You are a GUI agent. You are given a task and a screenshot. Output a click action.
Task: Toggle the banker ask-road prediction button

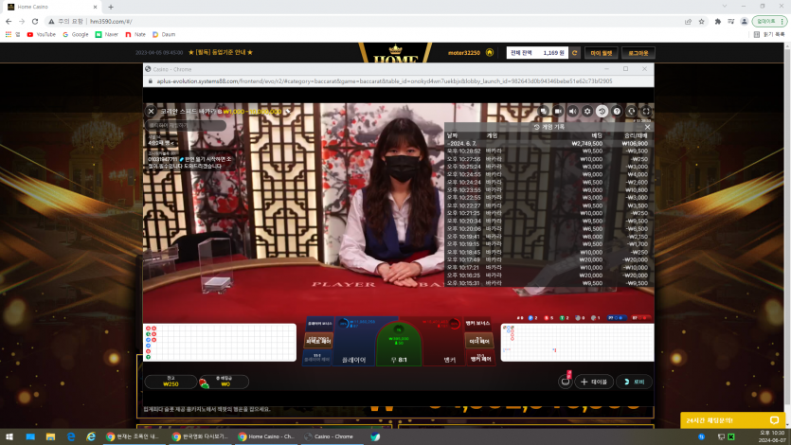click(640, 318)
